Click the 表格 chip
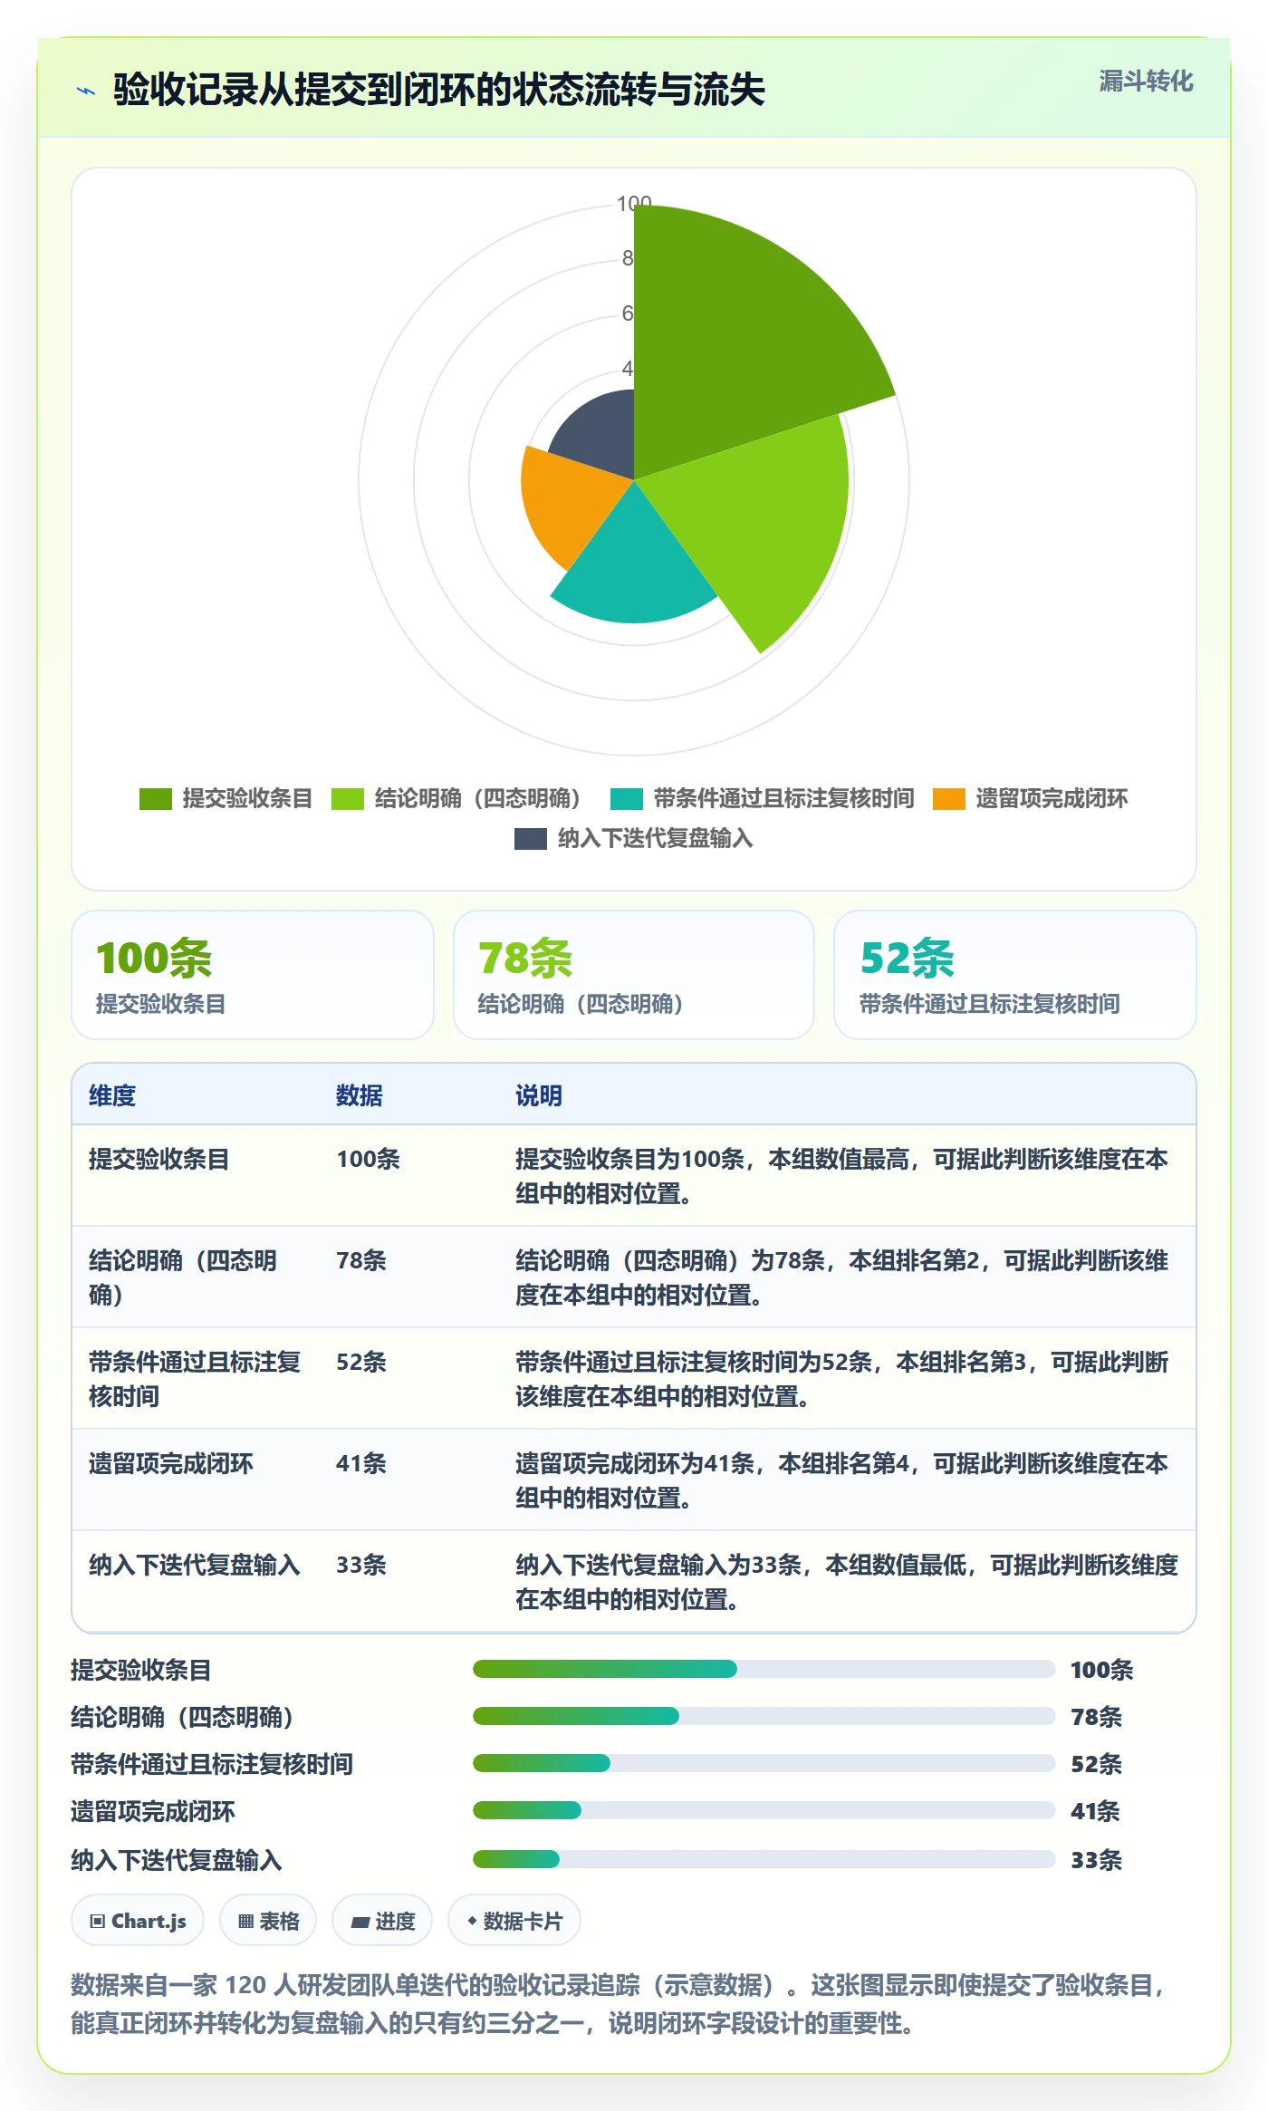Image resolution: width=1268 pixels, height=2111 pixels. pyautogui.click(x=268, y=1921)
